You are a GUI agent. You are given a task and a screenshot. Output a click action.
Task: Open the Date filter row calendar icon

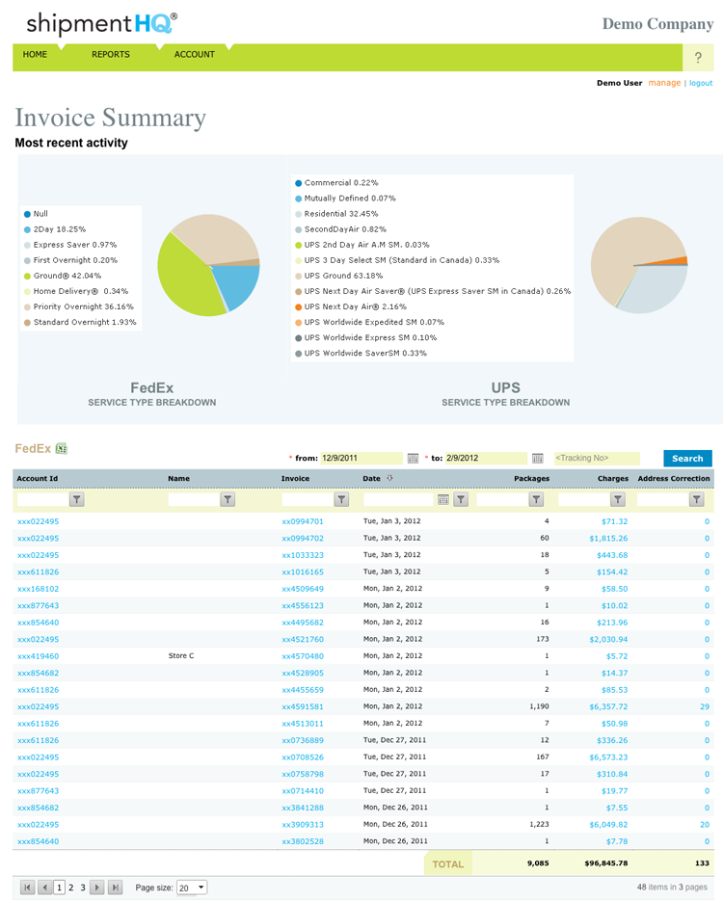coord(443,499)
